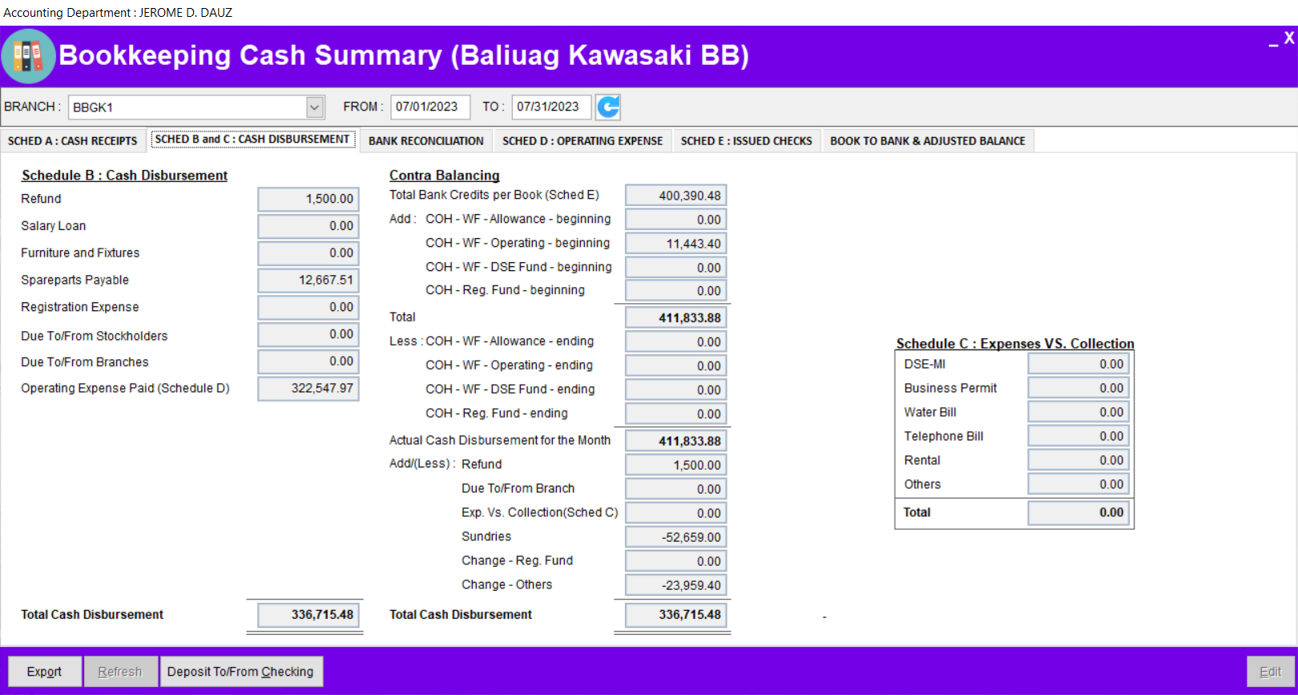The height and width of the screenshot is (695, 1298).
Task: Click the Export button
Action: click(45, 672)
